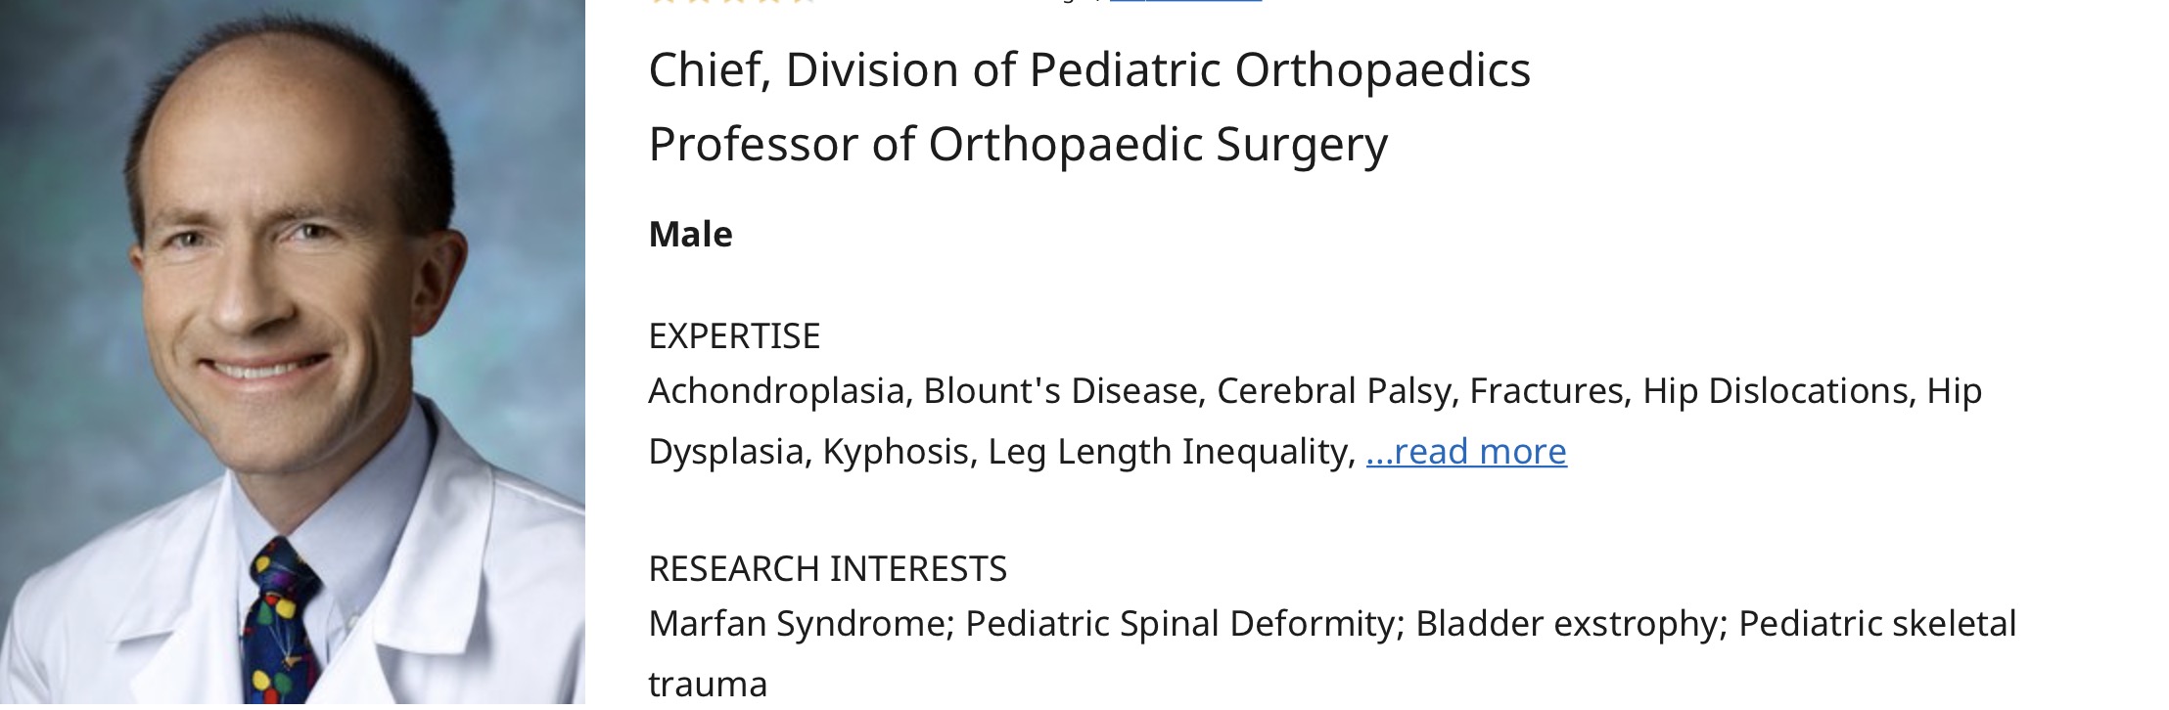The image size is (2169, 710).
Task: Click the bold Male gender label
Action: pyautogui.click(x=690, y=235)
